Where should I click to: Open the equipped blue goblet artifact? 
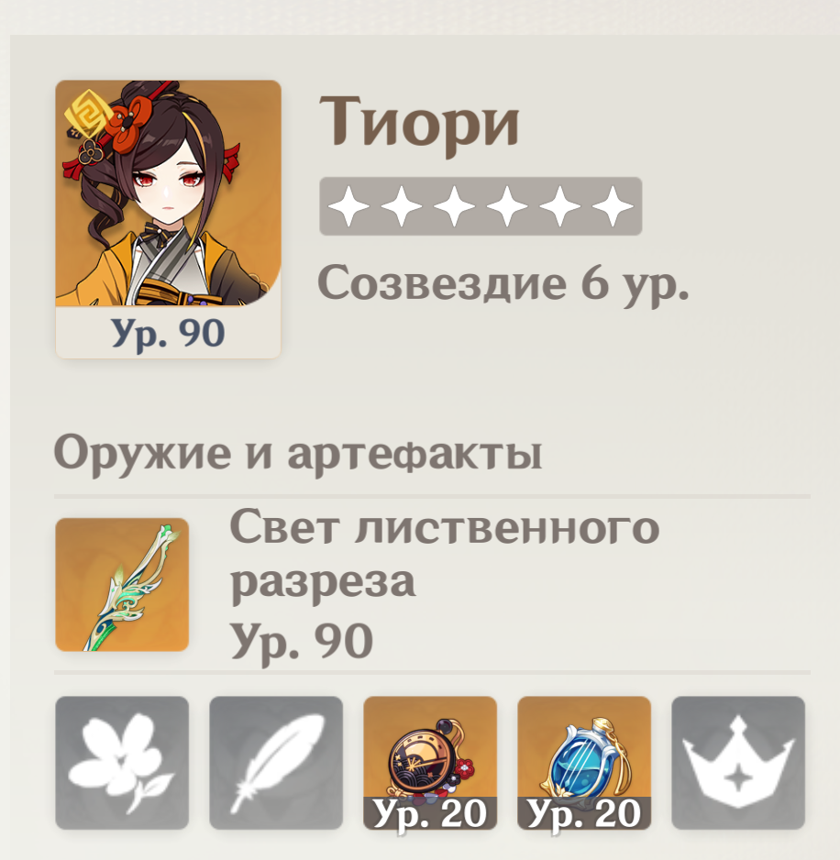[x=584, y=763]
